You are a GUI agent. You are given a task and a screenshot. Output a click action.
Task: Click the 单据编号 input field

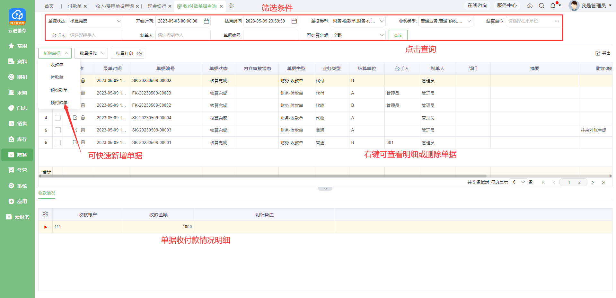pos(271,35)
